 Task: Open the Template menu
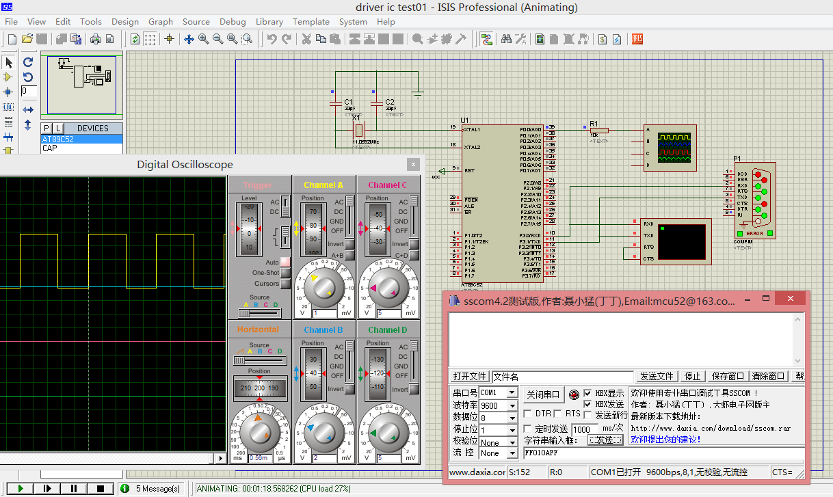point(311,22)
